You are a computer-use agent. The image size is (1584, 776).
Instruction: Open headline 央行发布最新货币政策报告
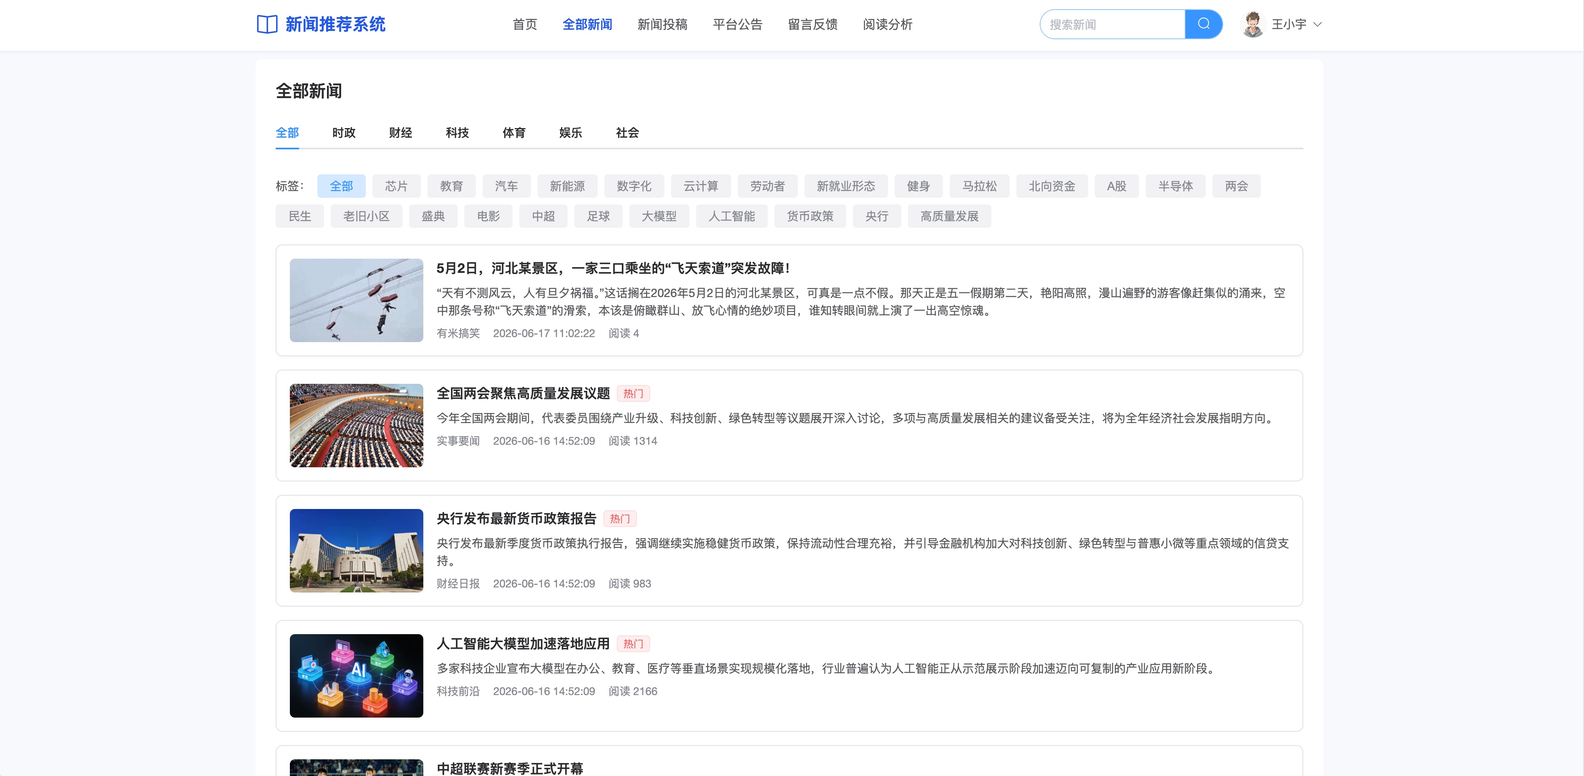click(516, 518)
